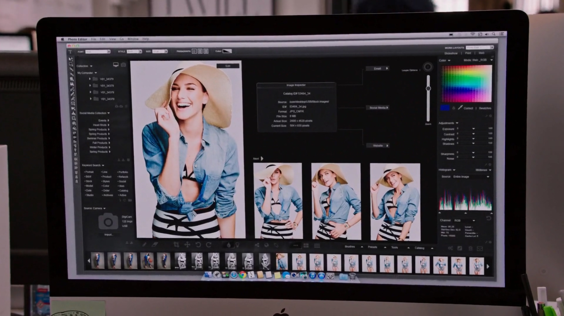
Task: Open the share icon
Action: 257,245
